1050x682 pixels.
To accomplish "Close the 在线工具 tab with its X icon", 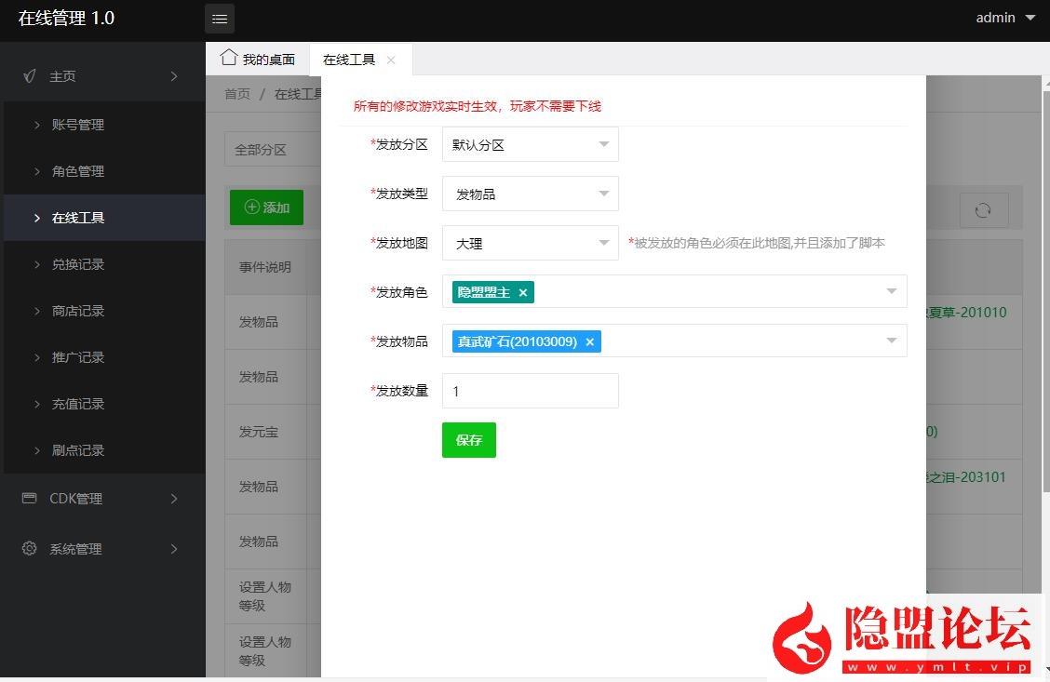I will (391, 60).
